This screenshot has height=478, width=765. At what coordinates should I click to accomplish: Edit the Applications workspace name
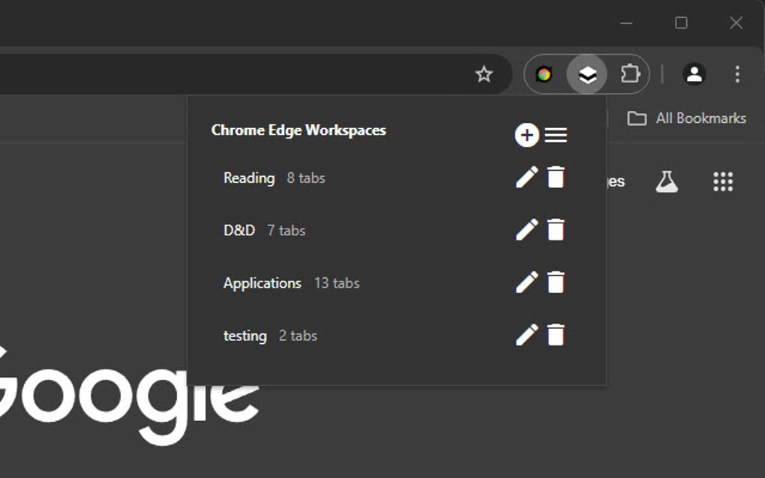[527, 282]
